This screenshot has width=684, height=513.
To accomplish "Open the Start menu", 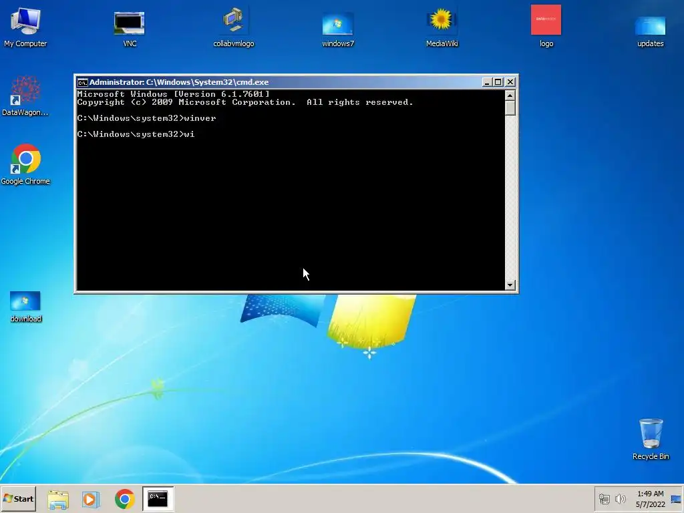I will point(18,498).
